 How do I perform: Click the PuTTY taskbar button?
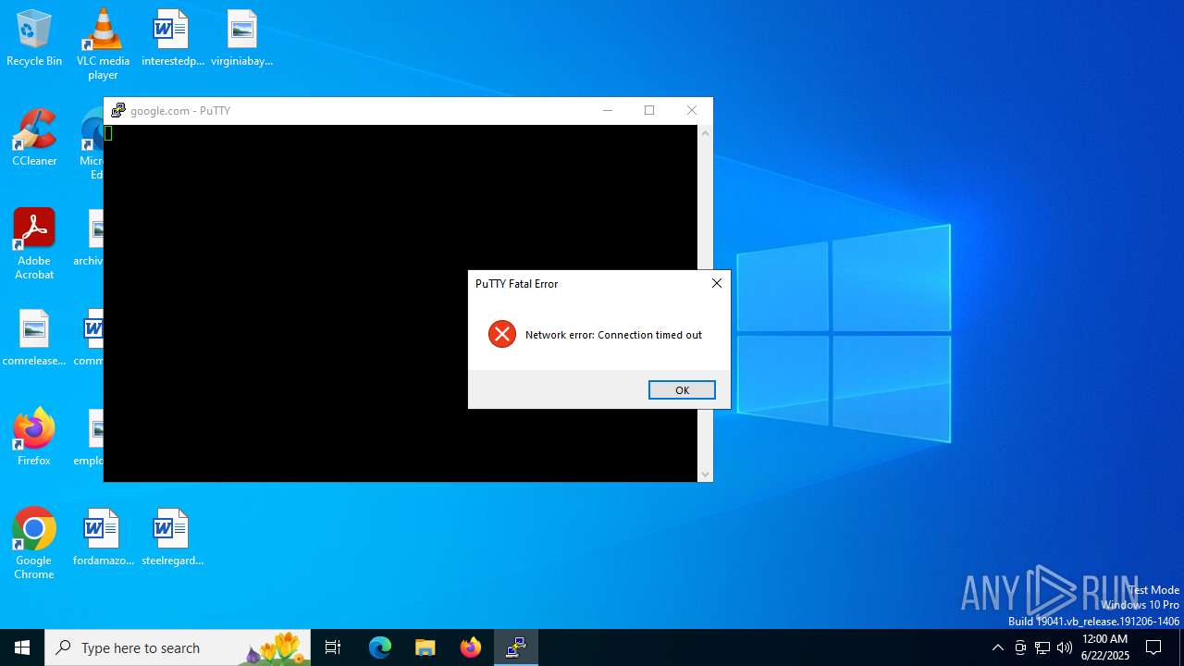point(516,647)
